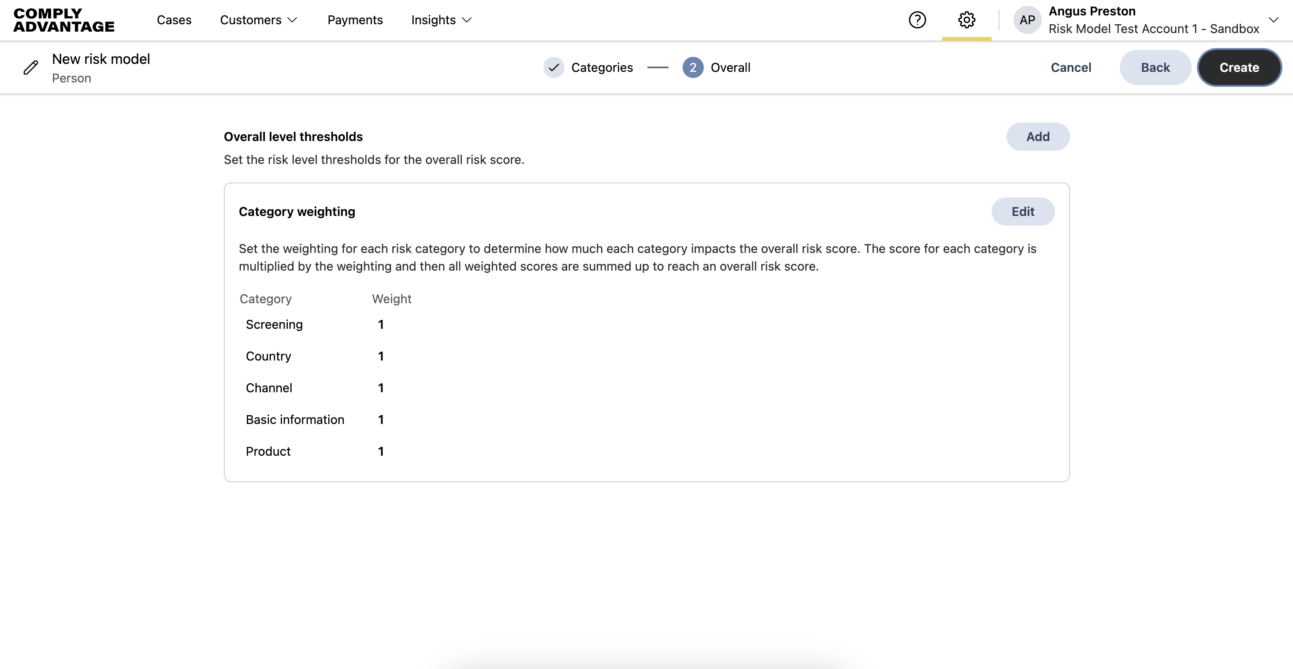Expand the Insights dropdown menu

[x=441, y=20]
